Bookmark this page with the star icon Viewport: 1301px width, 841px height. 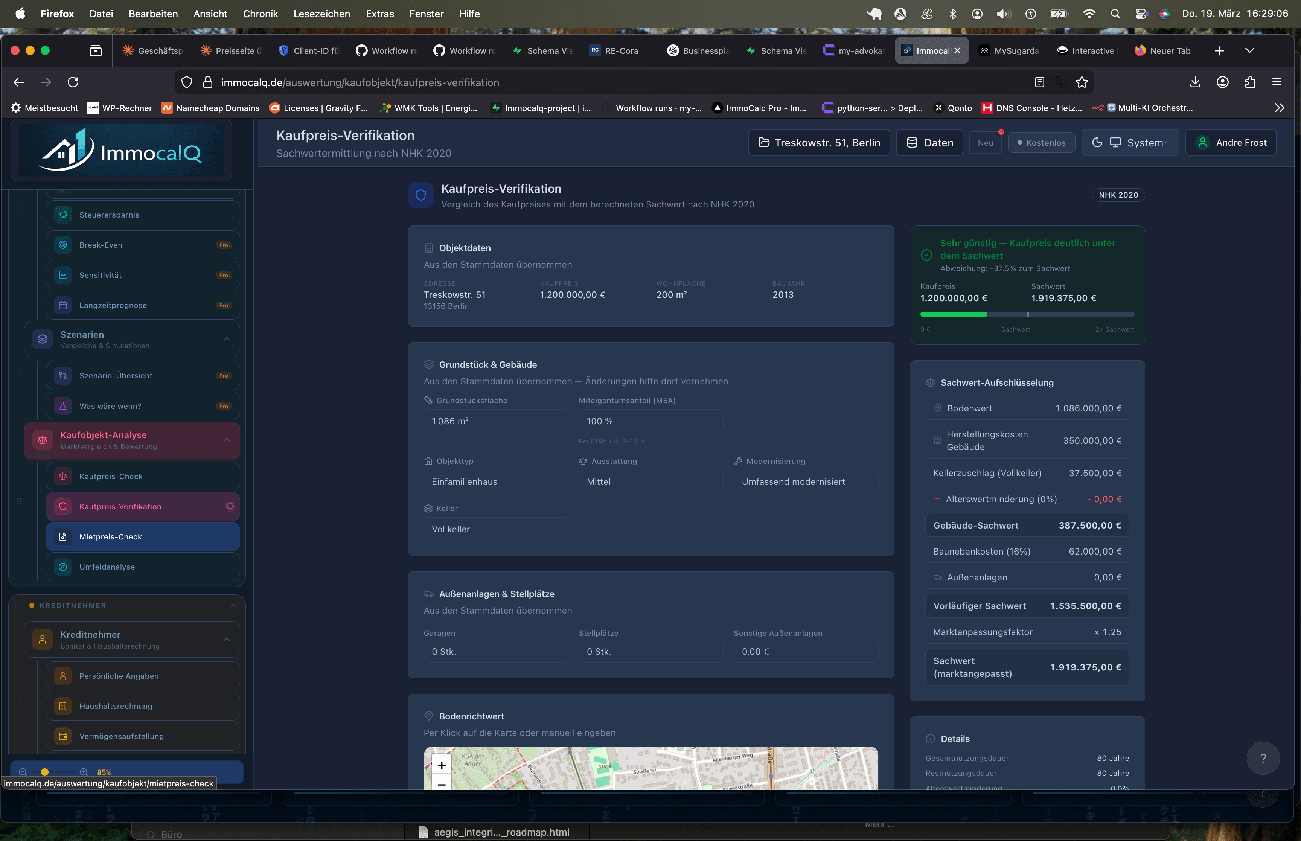pos(1082,82)
